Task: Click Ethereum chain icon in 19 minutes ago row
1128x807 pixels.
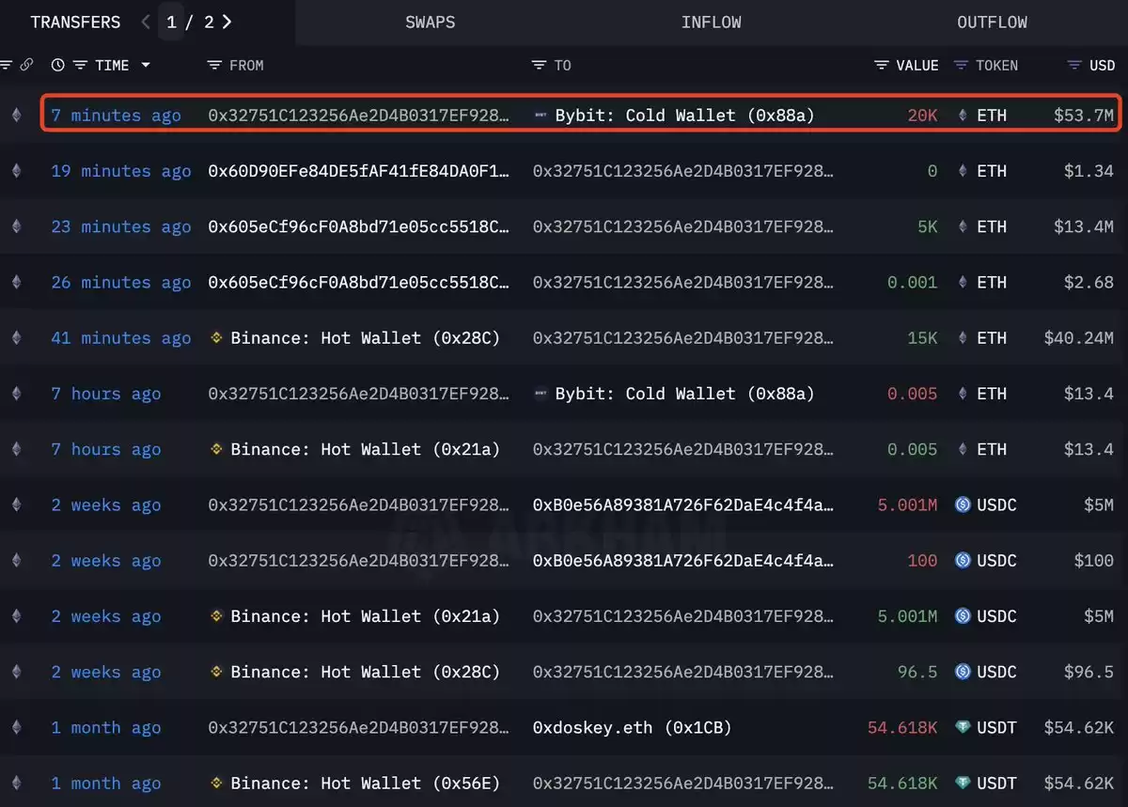Action: pos(16,171)
